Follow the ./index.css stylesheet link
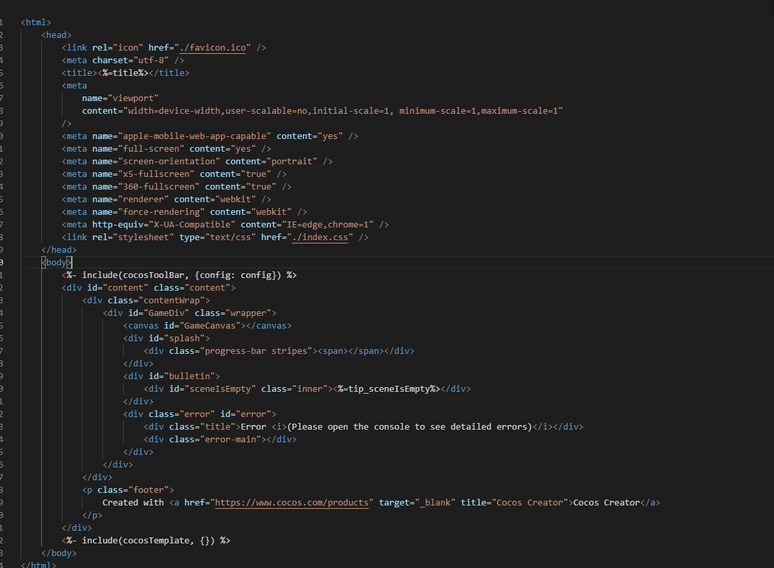The width and height of the screenshot is (774, 568). click(322, 237)
